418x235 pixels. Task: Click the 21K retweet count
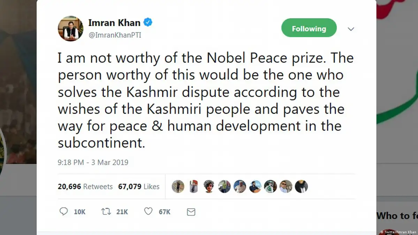point(122,212)
